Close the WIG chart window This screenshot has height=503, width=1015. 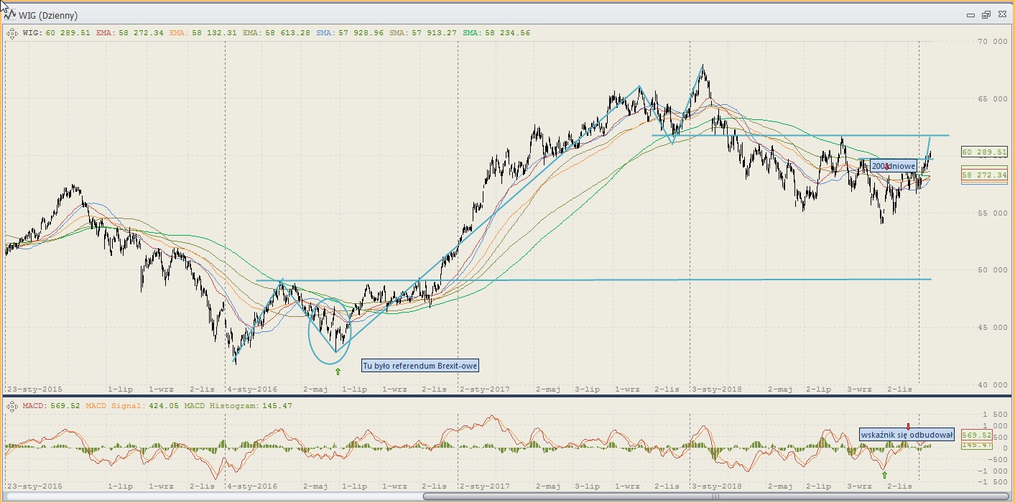(x=1001, y=14)
